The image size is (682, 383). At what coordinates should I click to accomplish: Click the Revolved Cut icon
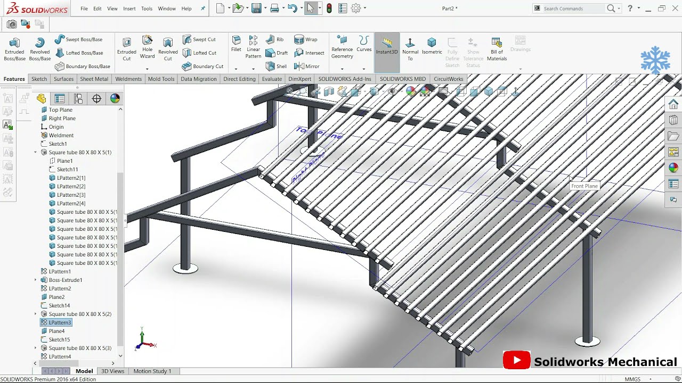coord(168,49)
